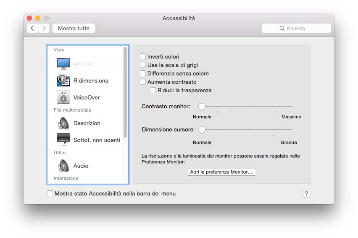The image size is (358, 238).
Task: Click the Dimensione cursore track near Grande
Action: pos(289,129)
